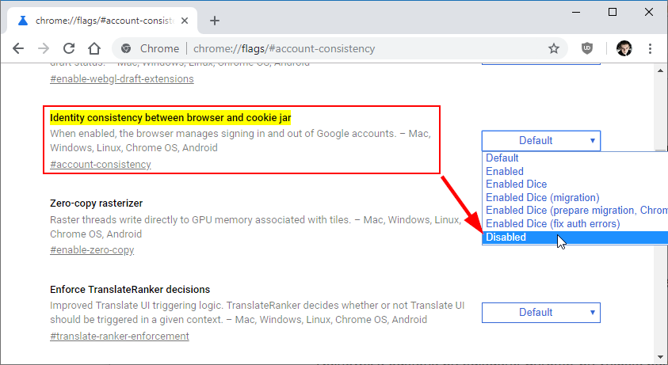Click the Identity consistency flag title

pyautogui.click(x=170, y=117)
